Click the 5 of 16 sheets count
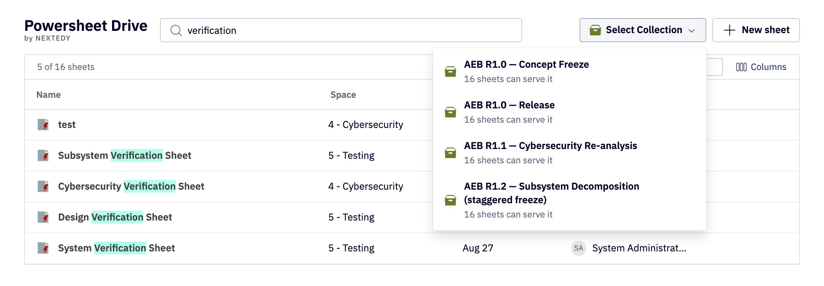824x286 pixels. click(66, 67)
